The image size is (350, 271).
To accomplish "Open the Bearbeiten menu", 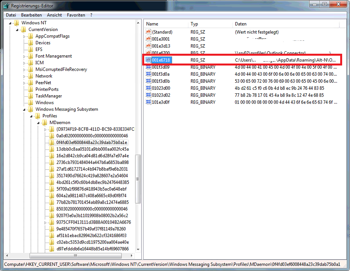I will 31,15.
